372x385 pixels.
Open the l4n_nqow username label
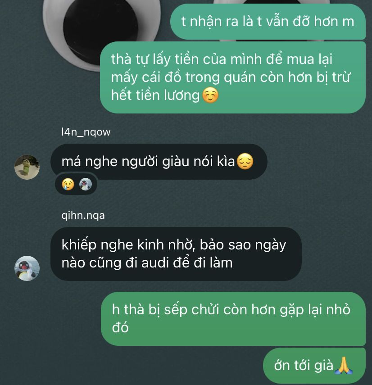[86, 132]
